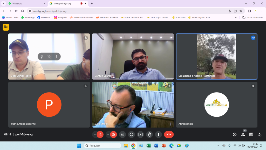Open the Chrome profile avatar
The height and width of the screenshot is (150, 266).
(x=256, y=11)
